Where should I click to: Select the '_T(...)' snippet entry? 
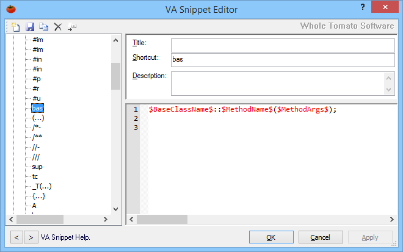pos(42,186)
